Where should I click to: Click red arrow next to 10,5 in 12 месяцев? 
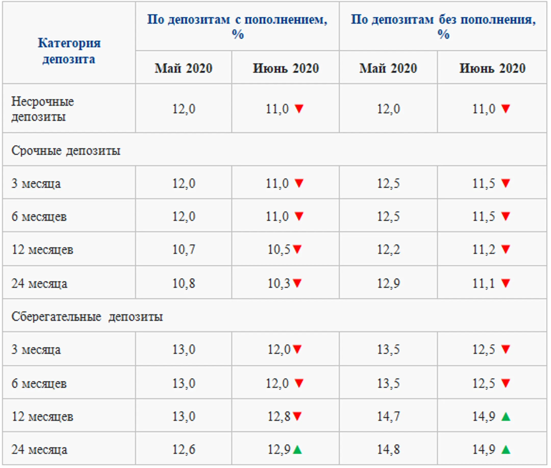(x=297, y=249)
